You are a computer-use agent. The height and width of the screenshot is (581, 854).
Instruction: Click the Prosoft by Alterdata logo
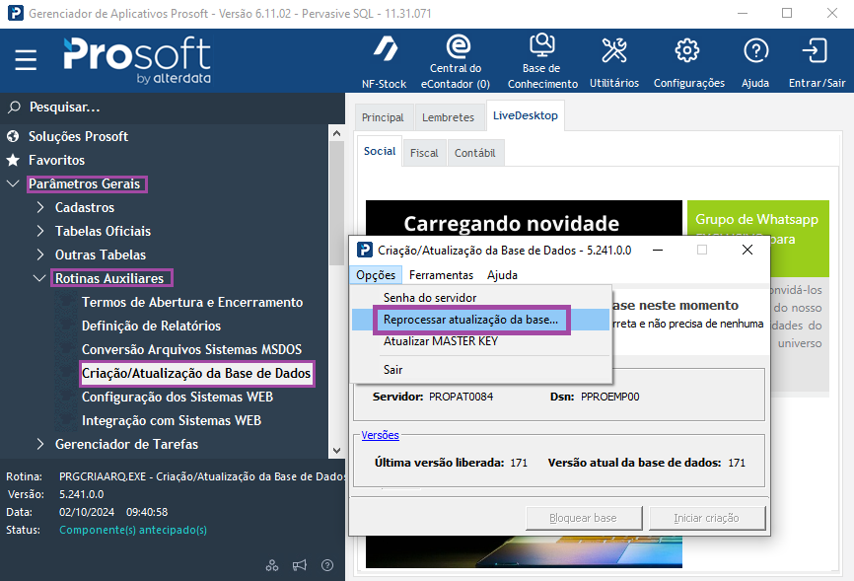[137, 60]
